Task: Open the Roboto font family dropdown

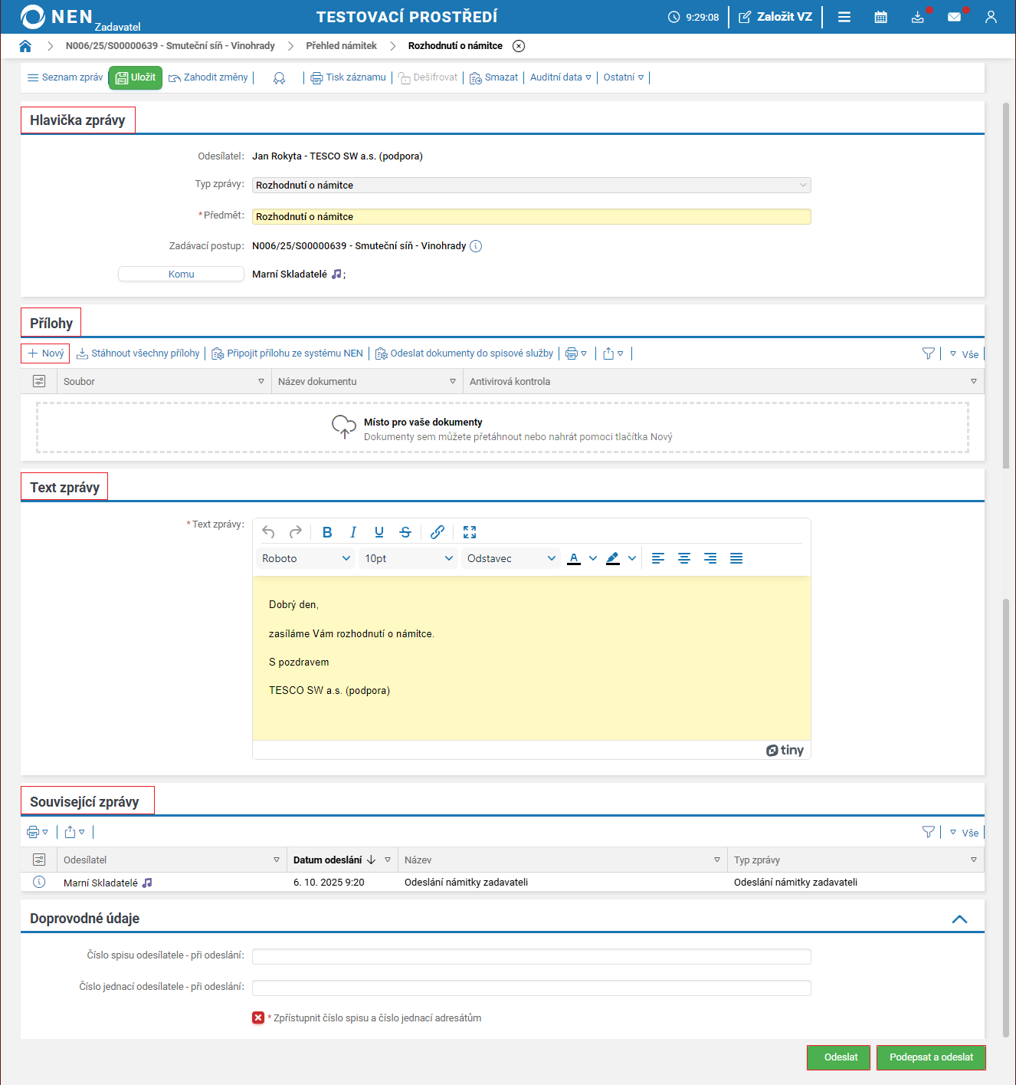Action: click(306, 558)
